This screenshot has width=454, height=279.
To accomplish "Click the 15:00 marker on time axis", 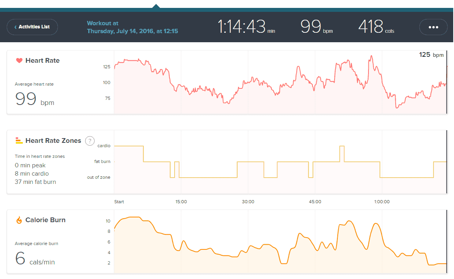I will (x=181, y=202).
